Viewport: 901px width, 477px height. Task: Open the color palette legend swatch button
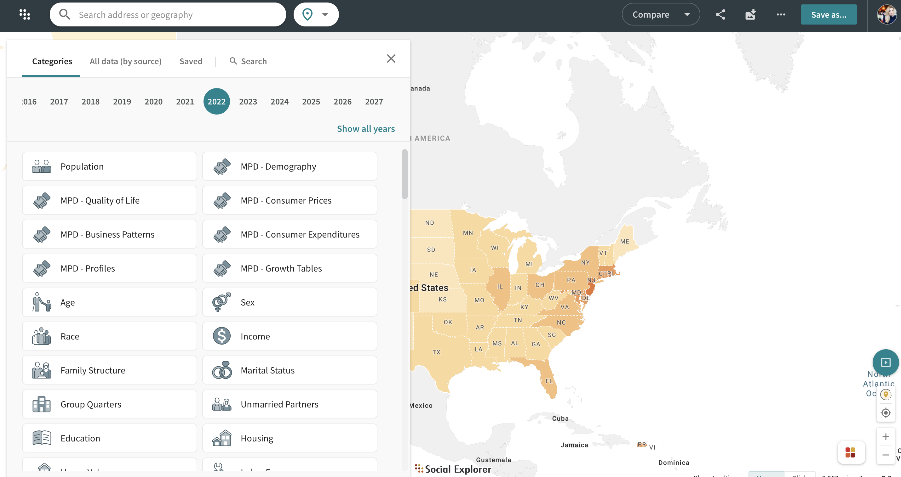coord(850,452)
